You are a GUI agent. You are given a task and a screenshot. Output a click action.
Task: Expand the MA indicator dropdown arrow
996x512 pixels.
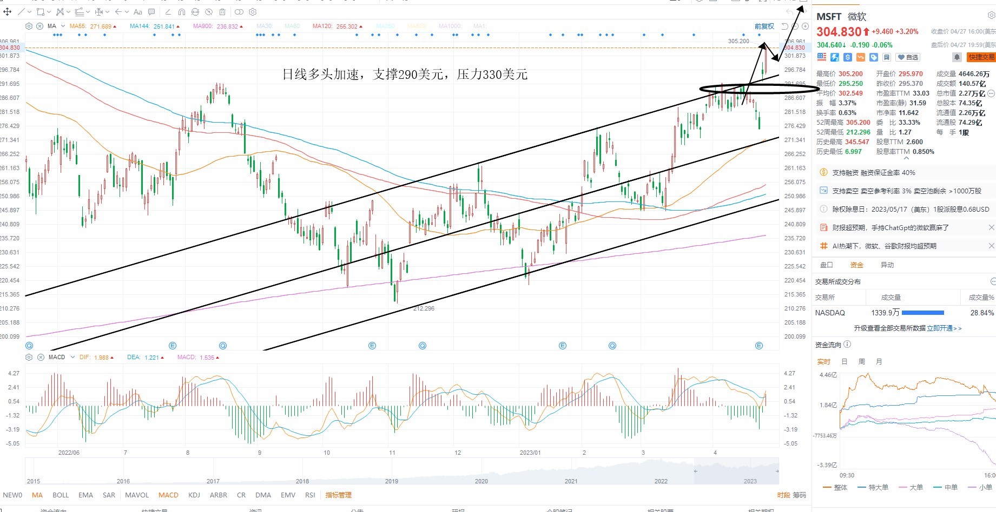(x=63, y=26)
